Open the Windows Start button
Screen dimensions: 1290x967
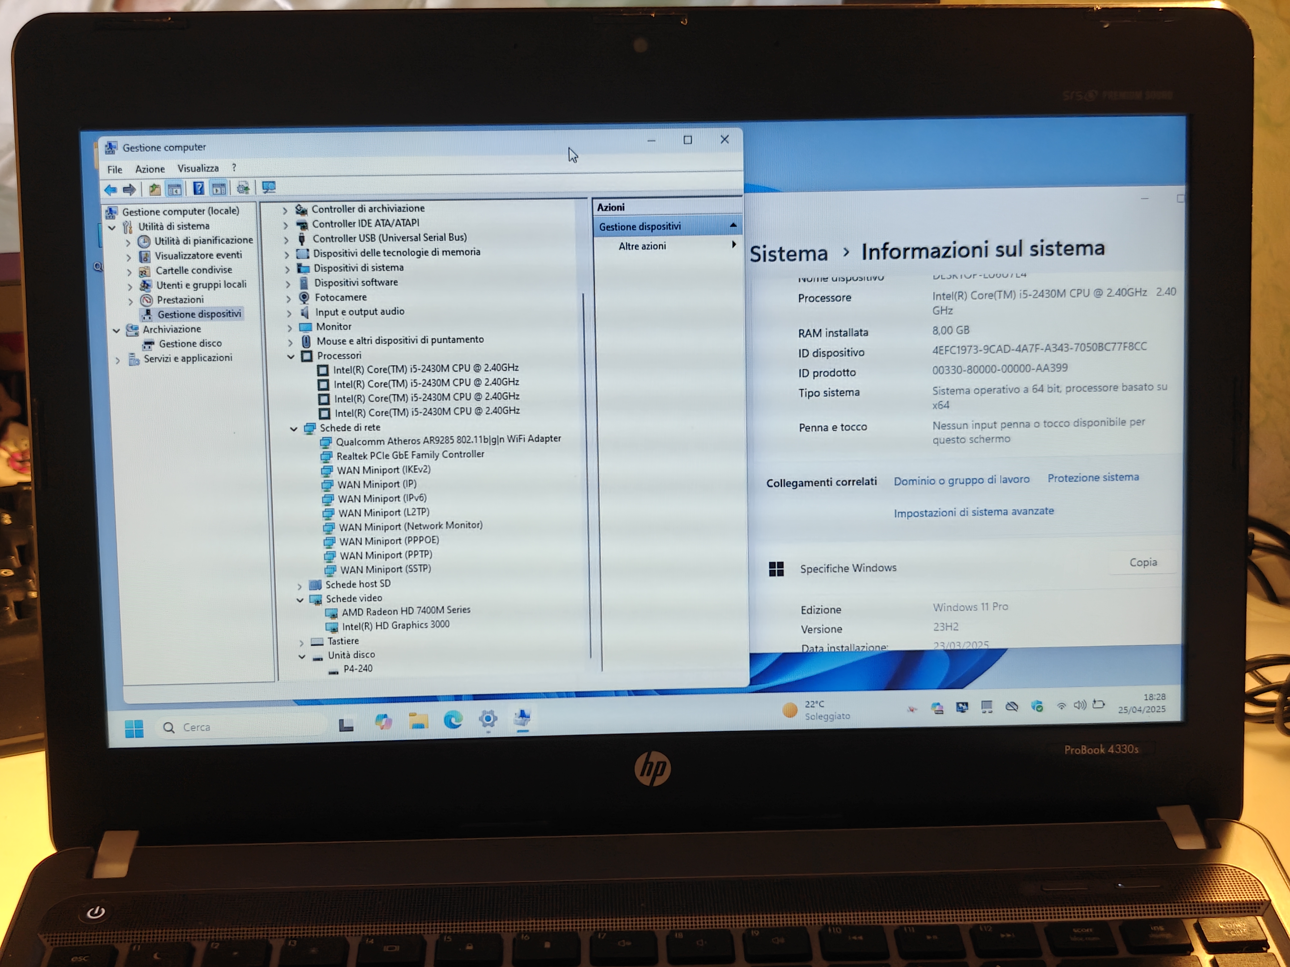pyautogui.click(x=134, y=729)
